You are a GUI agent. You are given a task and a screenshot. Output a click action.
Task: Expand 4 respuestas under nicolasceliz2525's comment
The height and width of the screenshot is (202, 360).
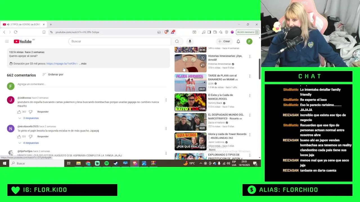coord(28,143)
